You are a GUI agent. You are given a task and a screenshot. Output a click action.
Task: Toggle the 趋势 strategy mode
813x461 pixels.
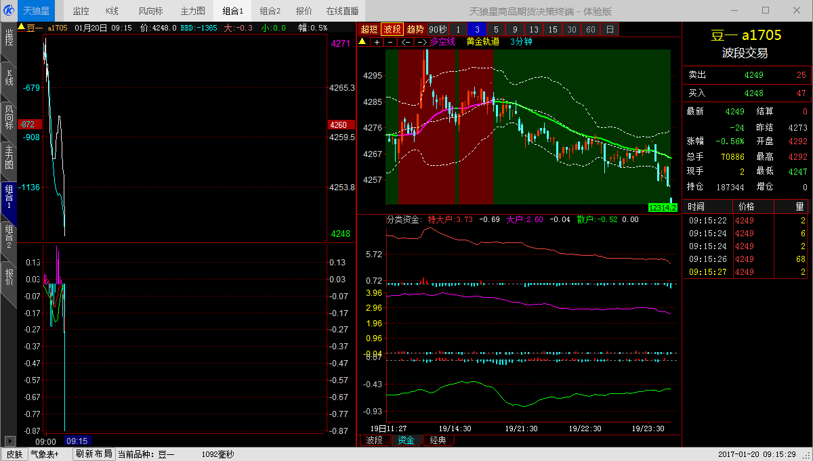415,29
